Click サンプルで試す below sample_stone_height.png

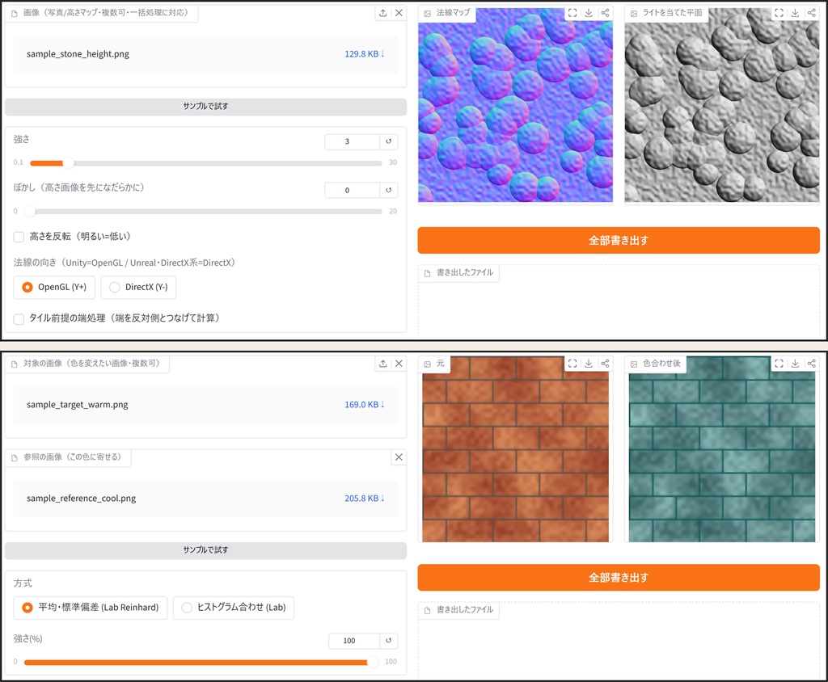coord(206,107)
